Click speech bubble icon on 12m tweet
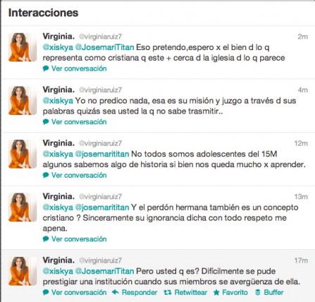The height and width of the screenshot is (302, 315). 46,175
